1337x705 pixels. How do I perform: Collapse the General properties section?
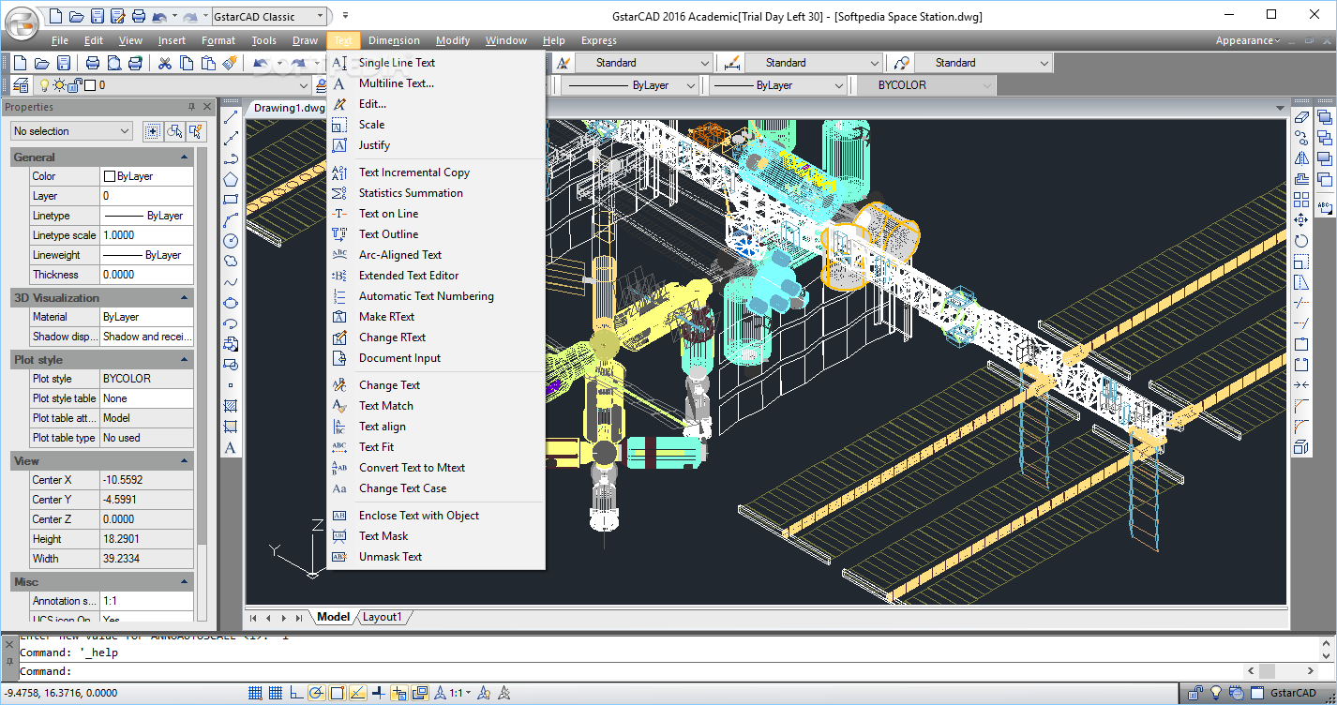pos(185,157)
